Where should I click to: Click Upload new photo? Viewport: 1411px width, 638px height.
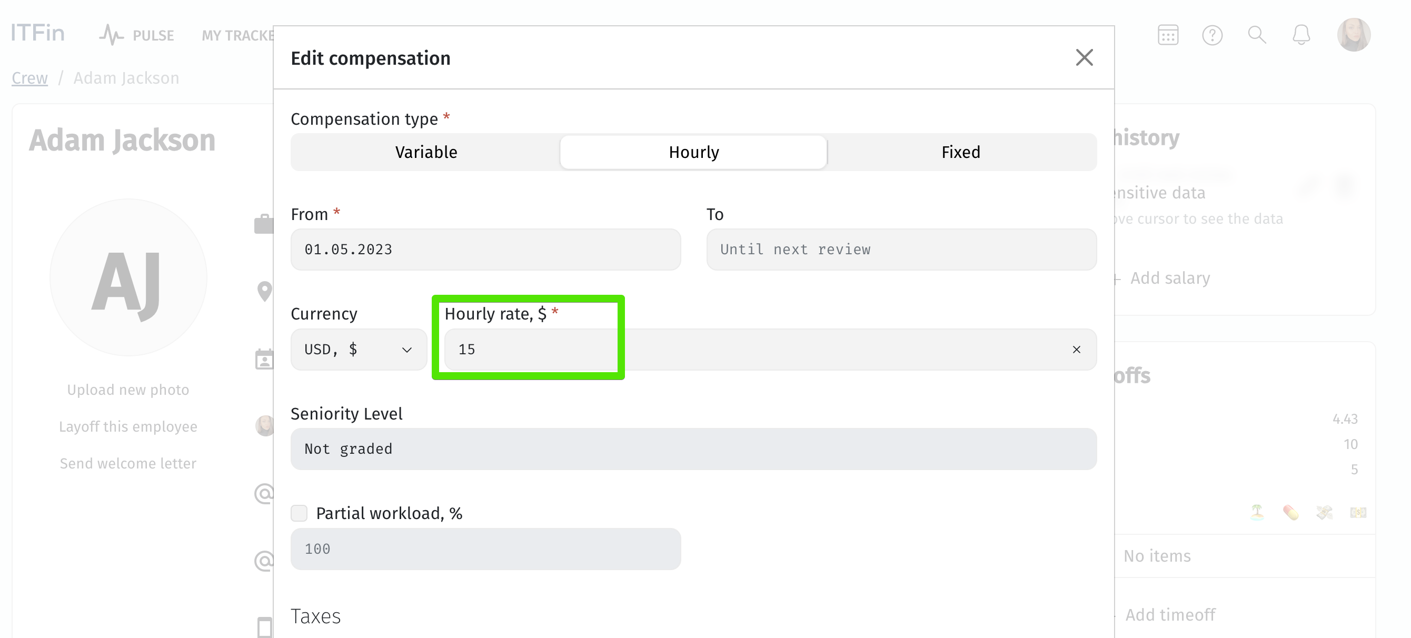click(127, 390)
